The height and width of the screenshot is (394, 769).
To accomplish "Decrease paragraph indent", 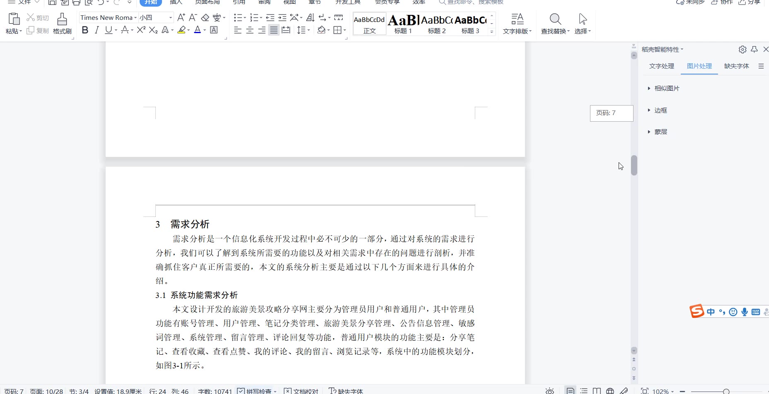I will (270, 17).
